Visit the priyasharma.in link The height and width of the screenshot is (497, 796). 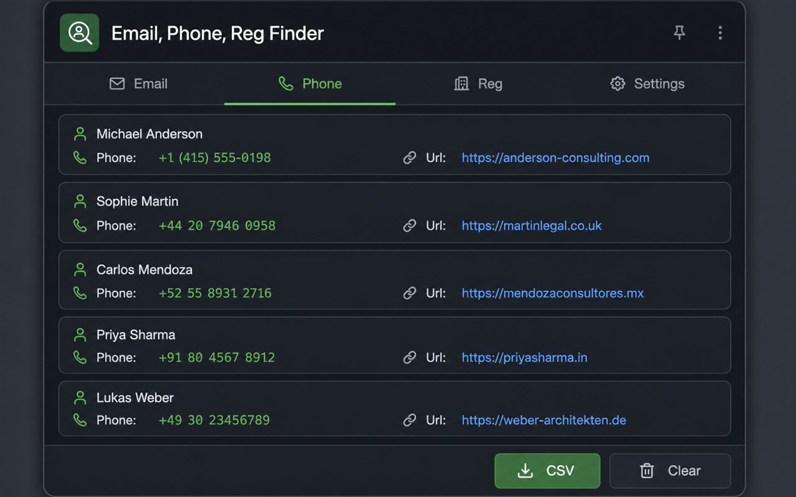tap(524, 358)
